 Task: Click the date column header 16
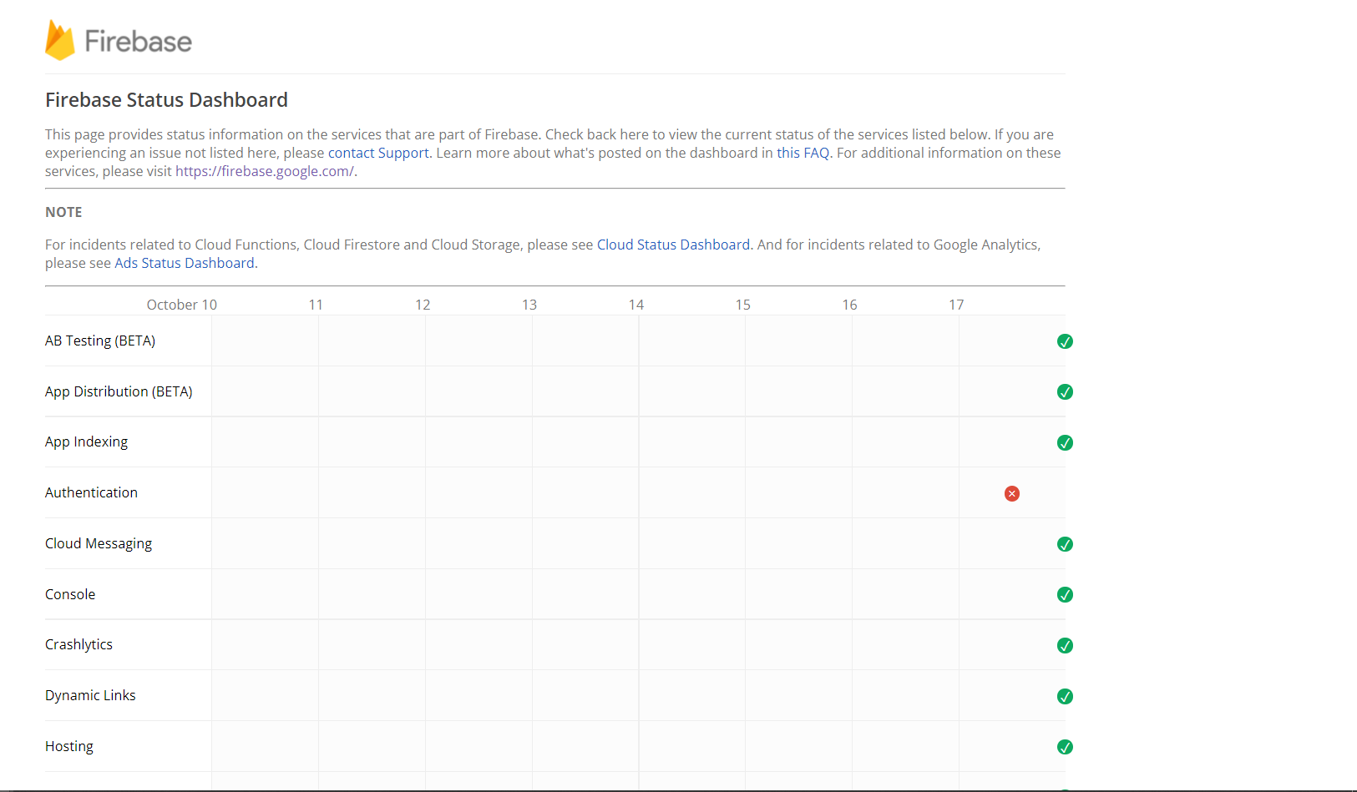tap(849, 305)
